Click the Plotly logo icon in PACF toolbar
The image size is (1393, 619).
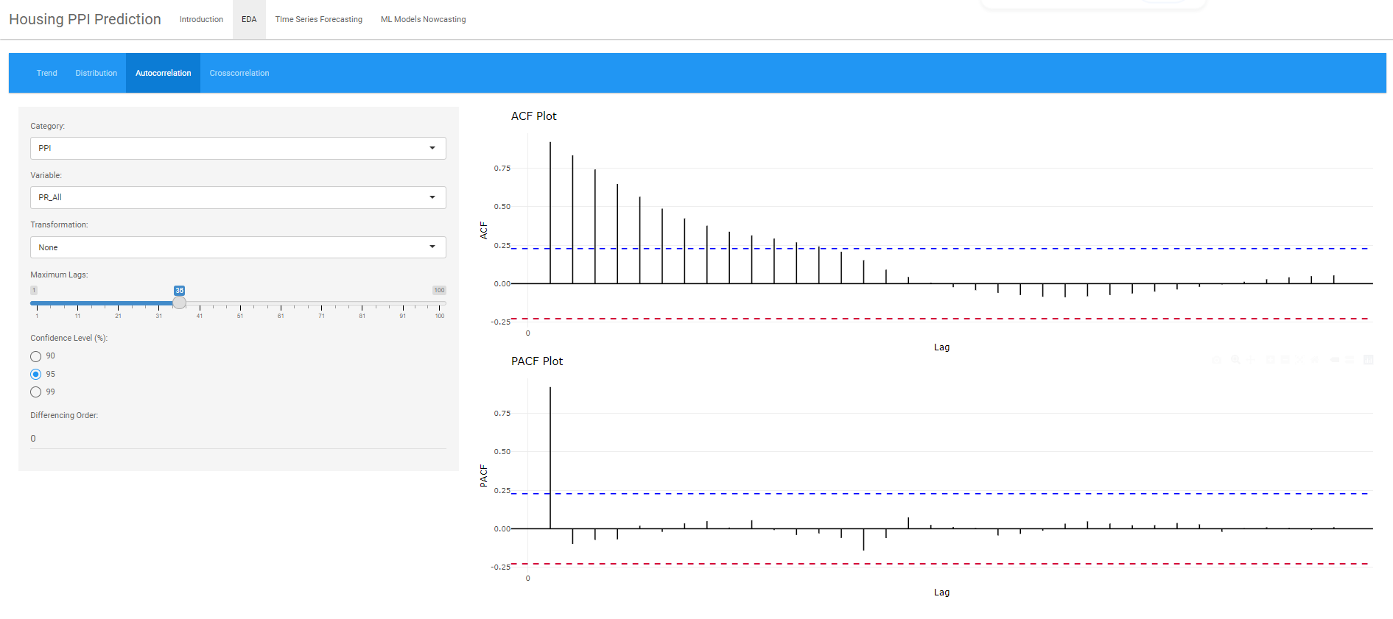click(x=1368, y=360)
